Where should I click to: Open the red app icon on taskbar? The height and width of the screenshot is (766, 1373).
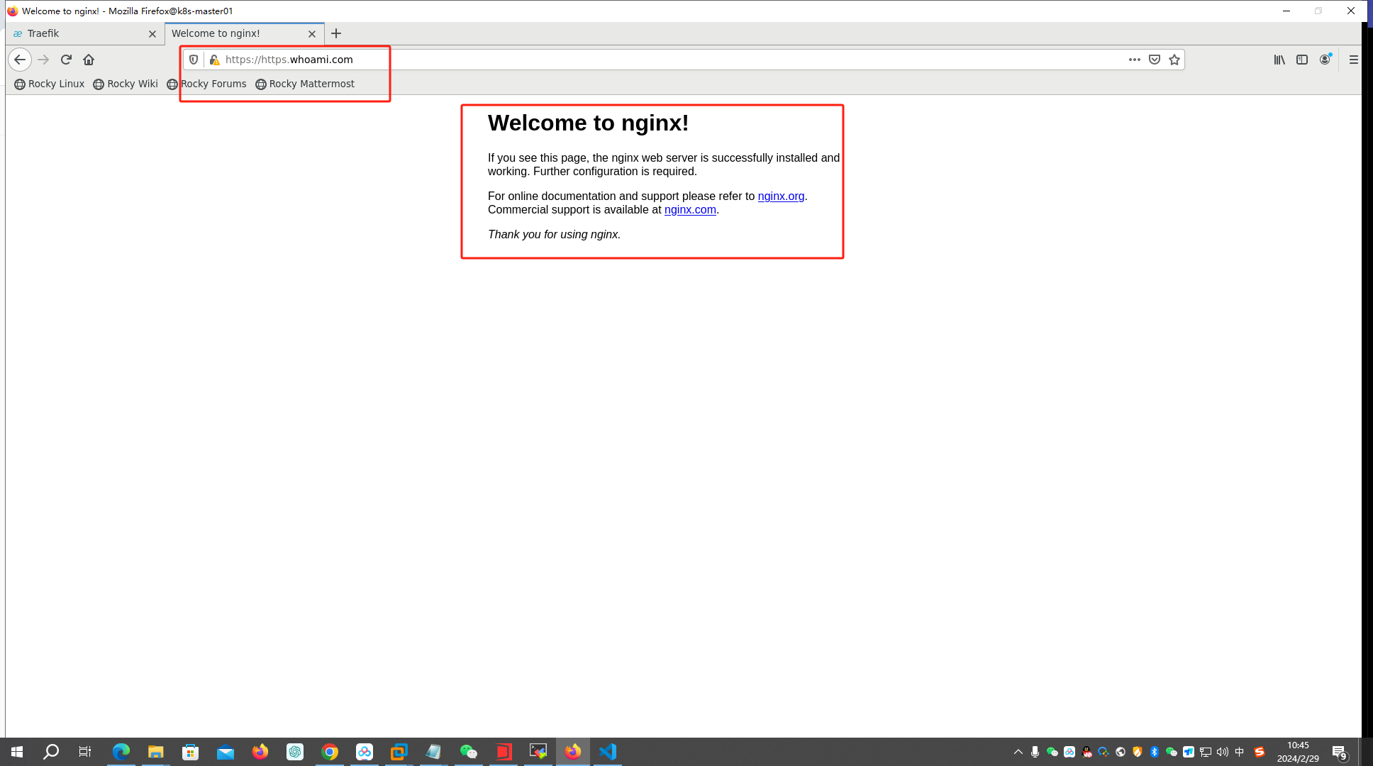click(504, 752)
